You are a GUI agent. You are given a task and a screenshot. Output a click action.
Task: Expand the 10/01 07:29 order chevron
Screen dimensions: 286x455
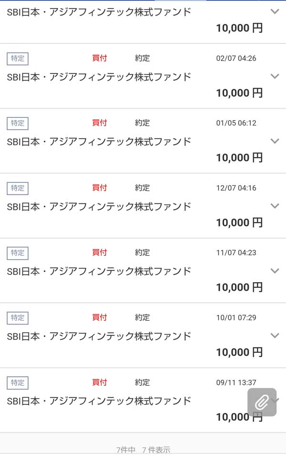(x=275, y=336)
